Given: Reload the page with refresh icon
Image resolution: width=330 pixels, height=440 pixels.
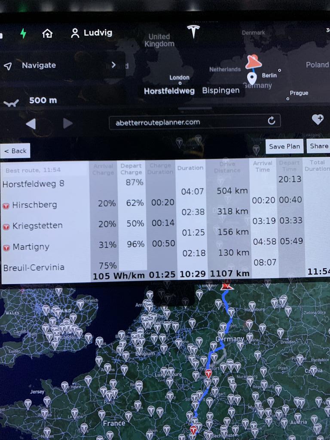Looking at the screenshot, I should [272, 121].
